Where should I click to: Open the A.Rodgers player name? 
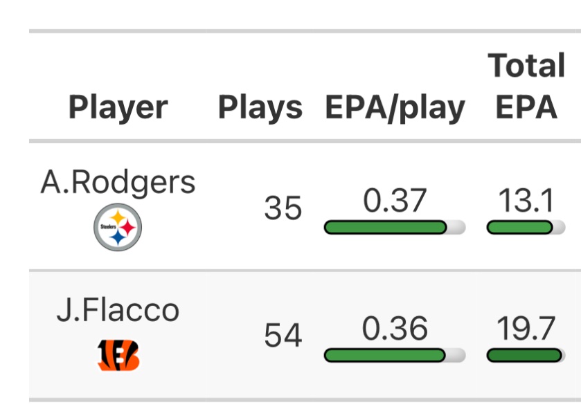[x=118, y=183]
